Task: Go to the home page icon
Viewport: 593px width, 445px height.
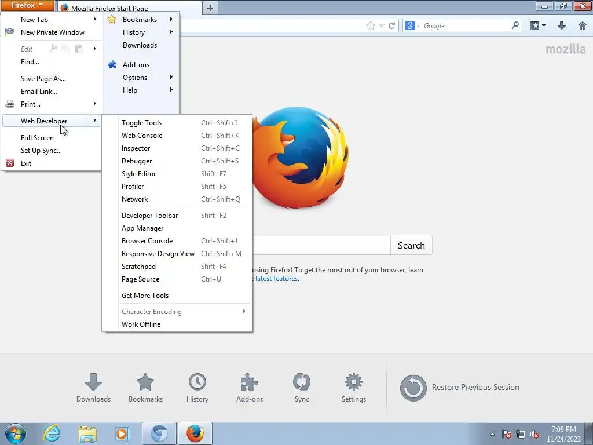Action: click(x=583, y=25)
